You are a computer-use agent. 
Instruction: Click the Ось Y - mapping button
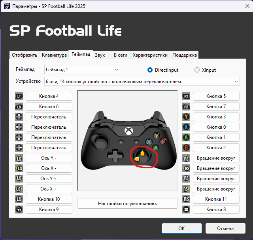click(49, 158)
